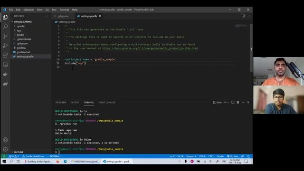Open Explorer panel More Actions ellipsis
The width and height of the screenshot is (304, 171).
coord(47,16)
